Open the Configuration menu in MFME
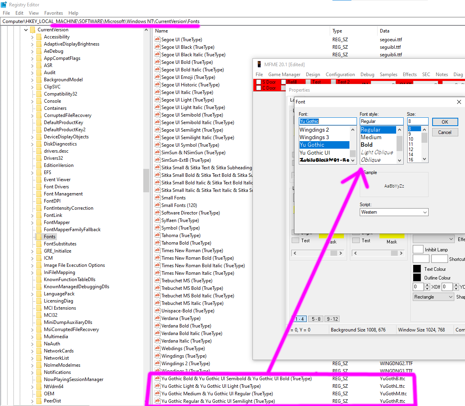 340,75
